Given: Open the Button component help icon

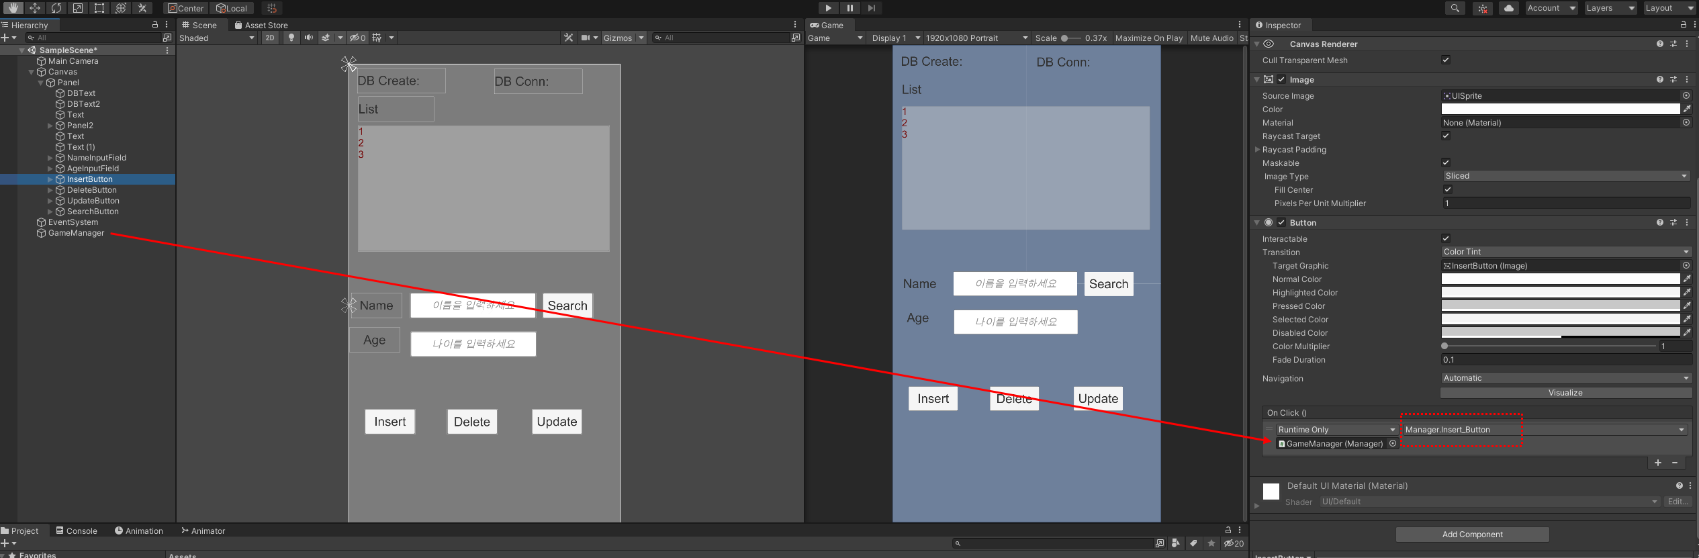Looking at the screenshot, I should coord(1660,222).
